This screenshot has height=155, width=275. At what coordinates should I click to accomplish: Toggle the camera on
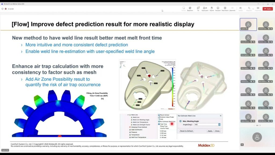[241, 9]
